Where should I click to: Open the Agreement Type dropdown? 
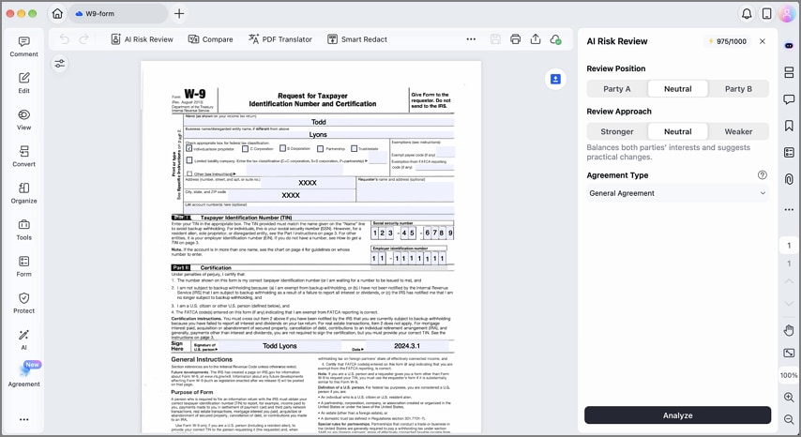[x=677, y=193]
